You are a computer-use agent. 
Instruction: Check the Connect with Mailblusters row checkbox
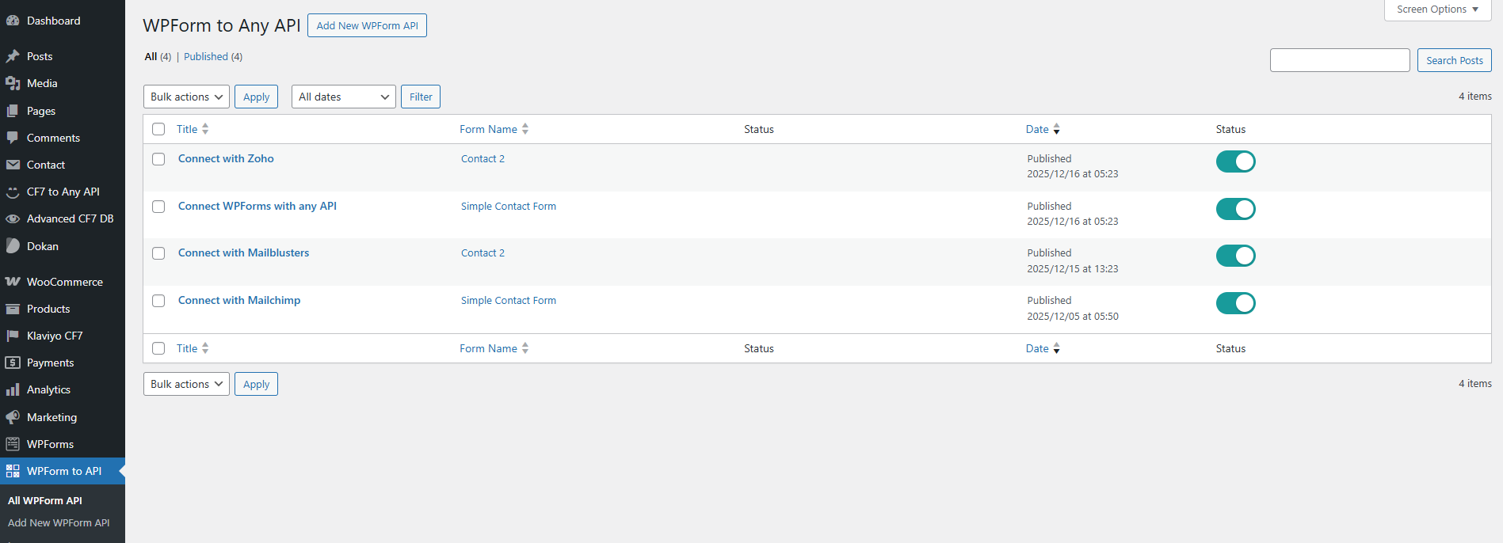pyautogui.click(x=158, y=253)
